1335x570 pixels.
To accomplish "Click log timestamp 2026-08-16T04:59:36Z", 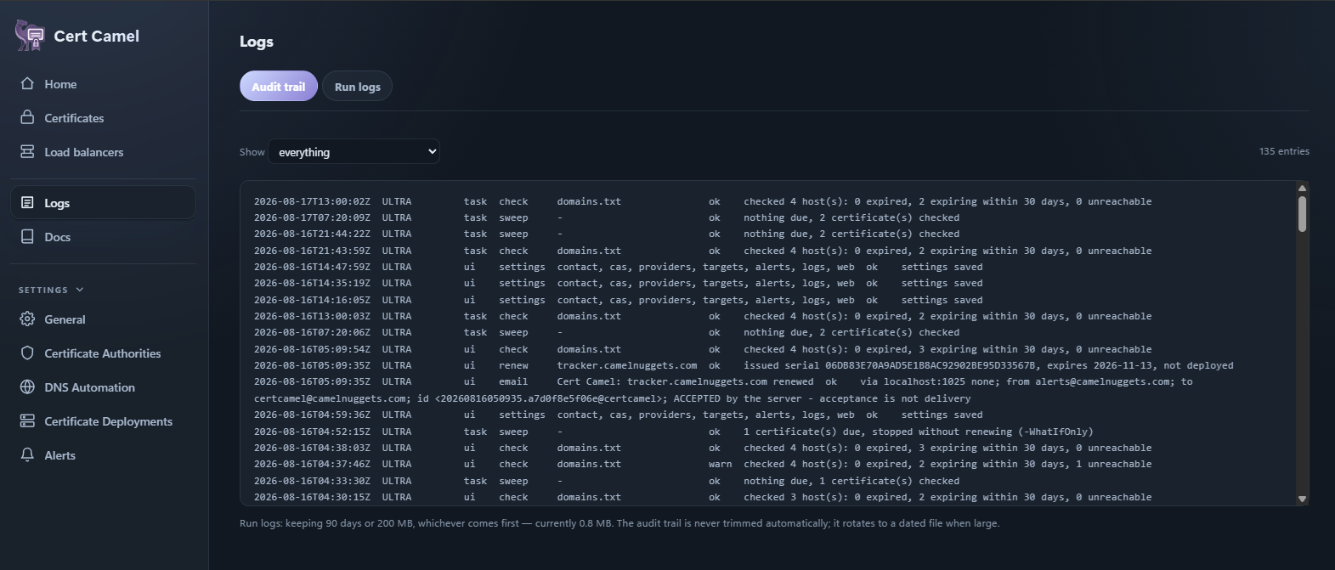I will [312, 415].
